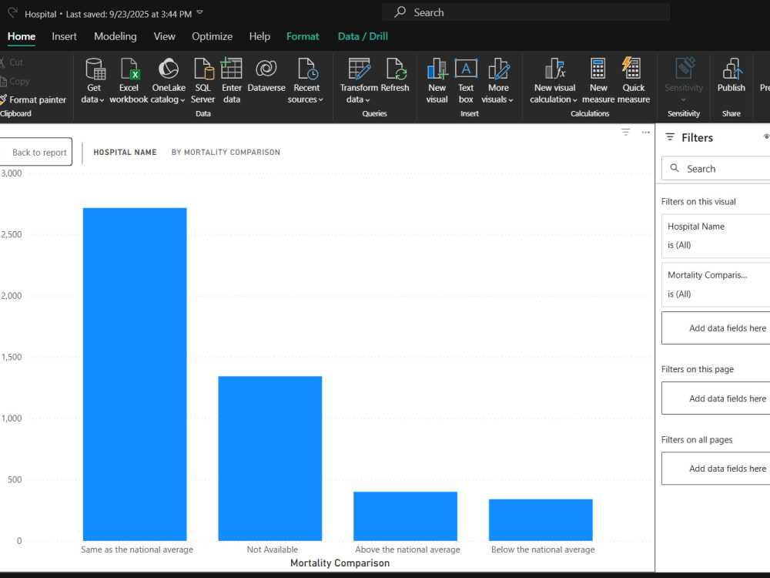
Task: Open the Help tab
Action: click(x=259, y=36)
